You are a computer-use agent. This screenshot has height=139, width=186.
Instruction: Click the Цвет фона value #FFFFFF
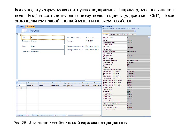pyautogui.click(x=138, y=48)
